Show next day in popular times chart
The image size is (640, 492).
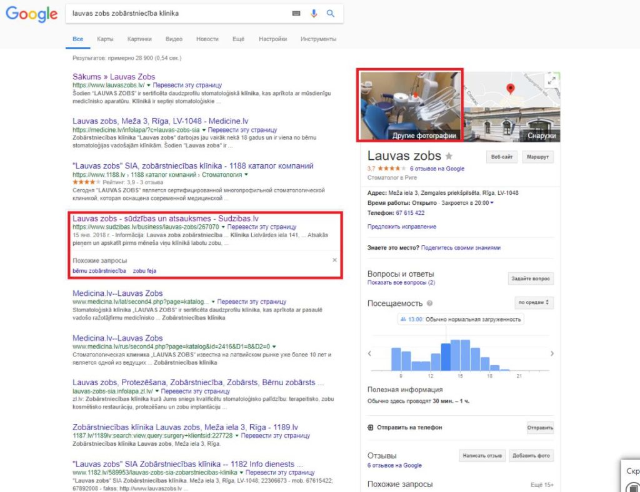pos(551,353)
